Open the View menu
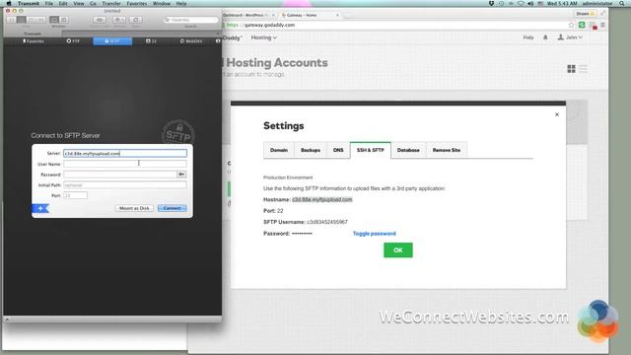This screenshot has width=631, height=355. click(x=79, y=3)
